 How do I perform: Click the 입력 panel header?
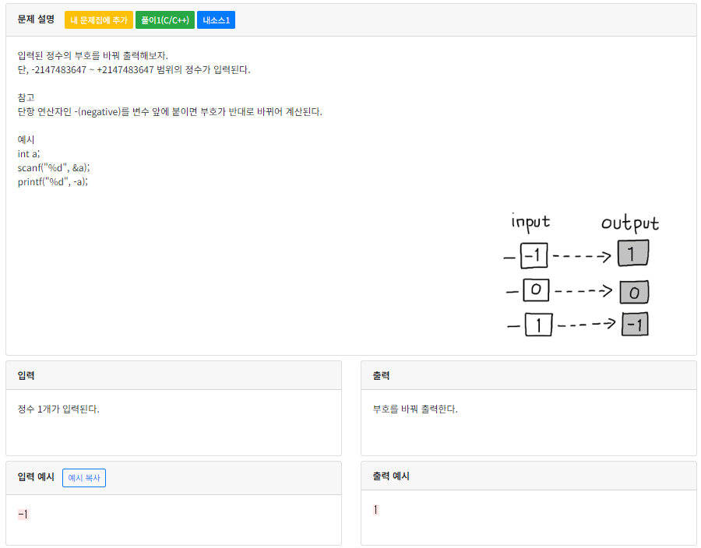coord(28,375)
